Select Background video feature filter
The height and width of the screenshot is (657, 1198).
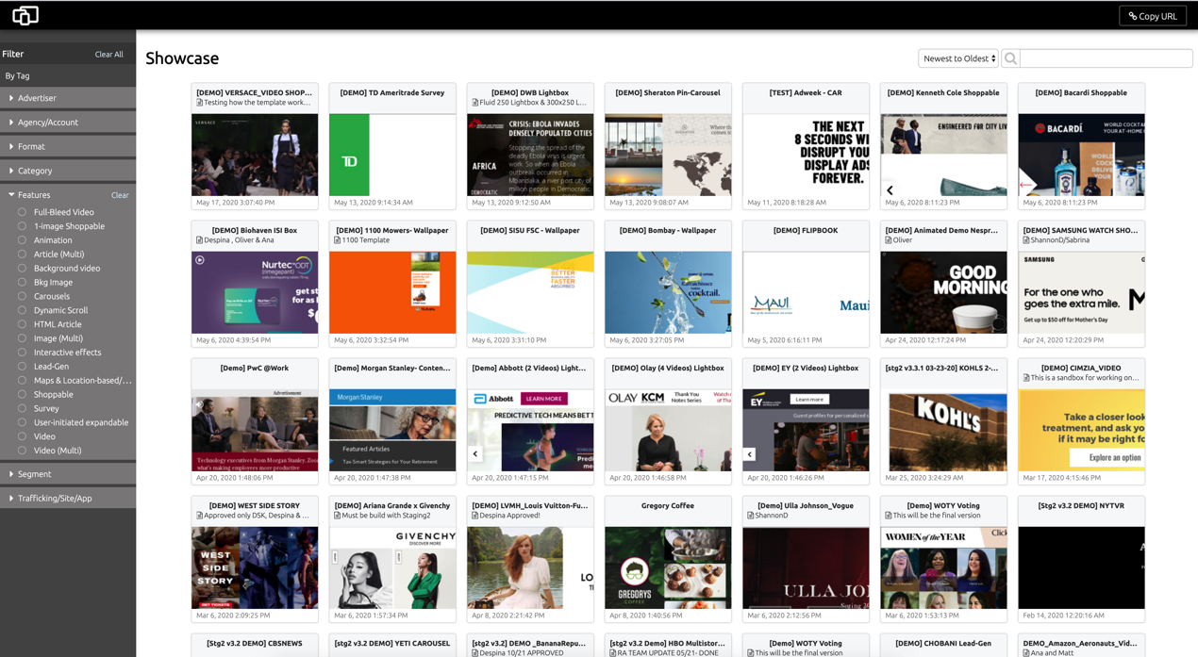point(22,269)
